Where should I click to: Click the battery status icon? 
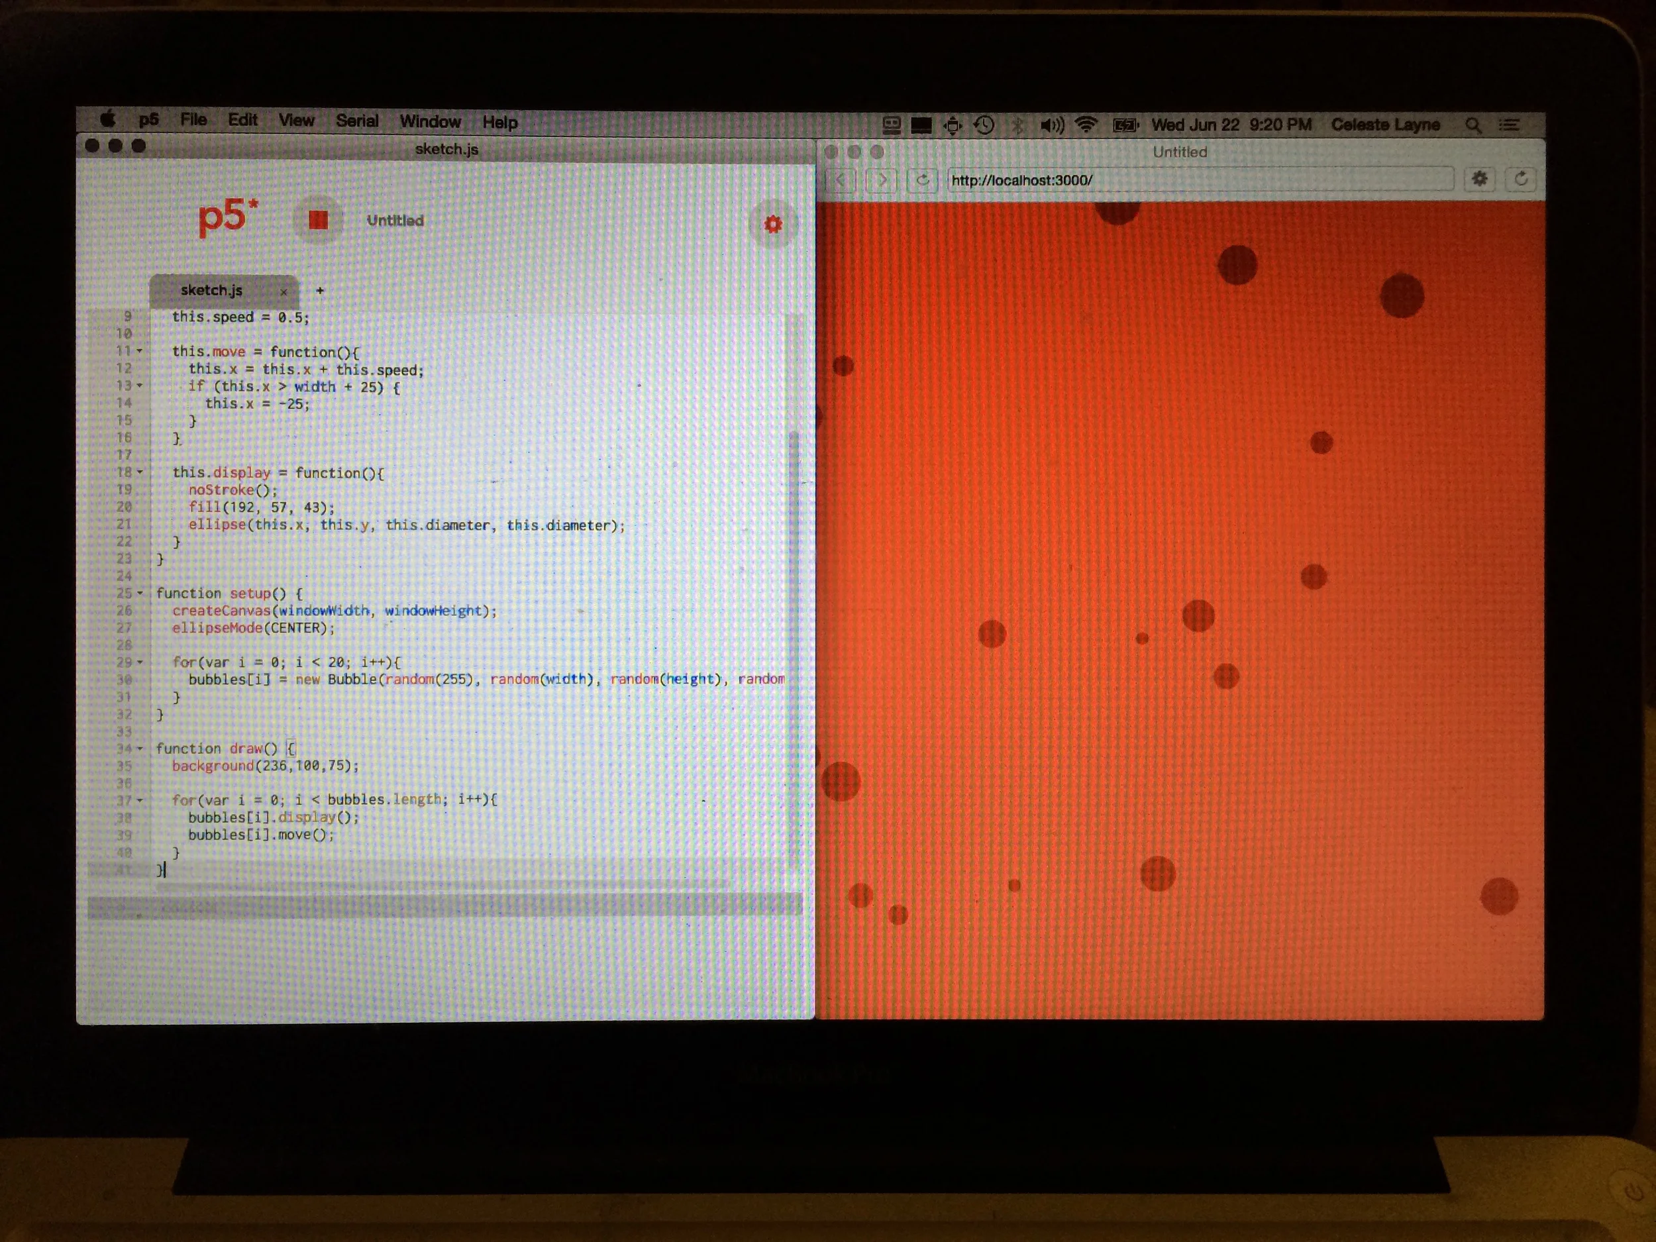pos(1125,125)
